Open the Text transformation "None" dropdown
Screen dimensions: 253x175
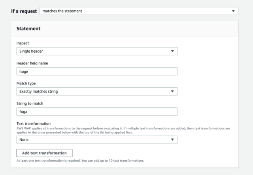point(97,140)
